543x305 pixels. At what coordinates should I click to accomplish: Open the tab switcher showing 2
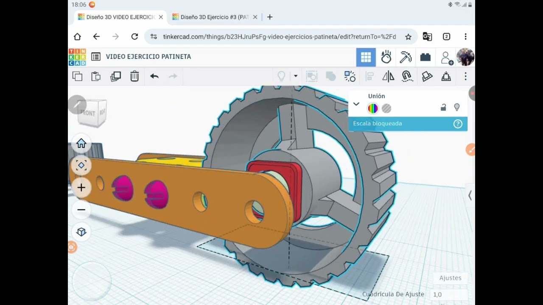pos(446,37)
